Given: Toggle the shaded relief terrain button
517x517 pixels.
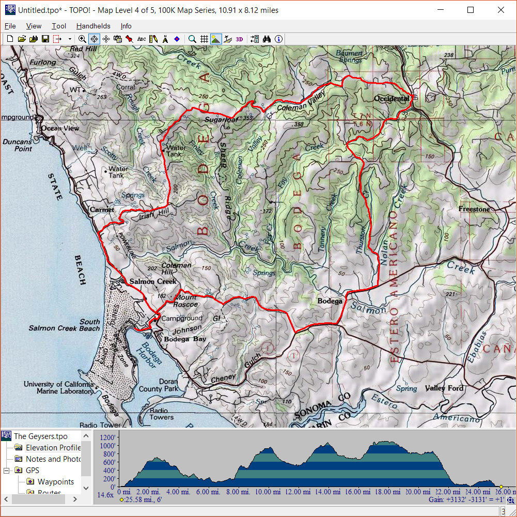Looking at the screenshot, I should click(216, 39).
